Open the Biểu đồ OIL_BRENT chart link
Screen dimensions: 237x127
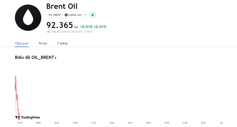pyautogui.click(x=36, y=57)
